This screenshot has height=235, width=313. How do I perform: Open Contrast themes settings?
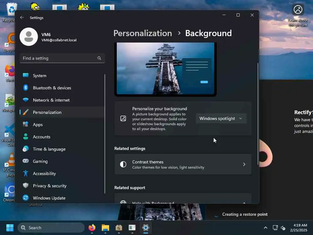pyautogui.click(x=183, y=164)
